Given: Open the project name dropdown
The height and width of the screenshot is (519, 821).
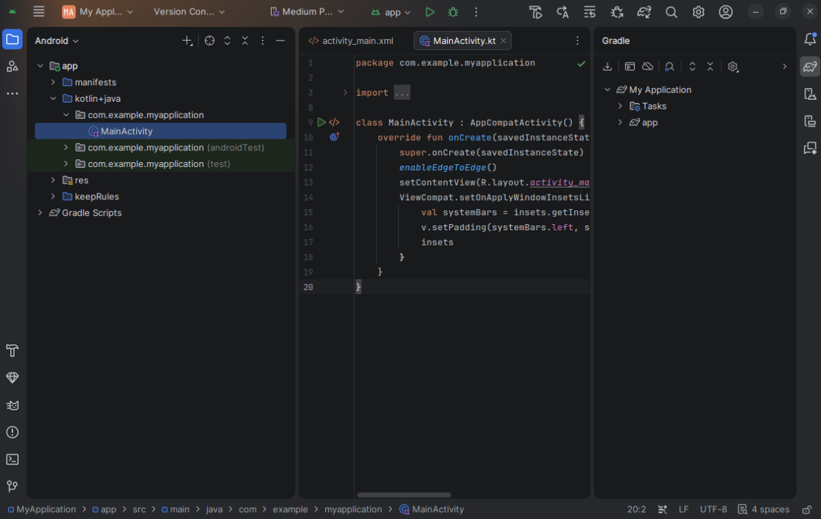Looking at the screenshot, I should [x=98, y=12].
